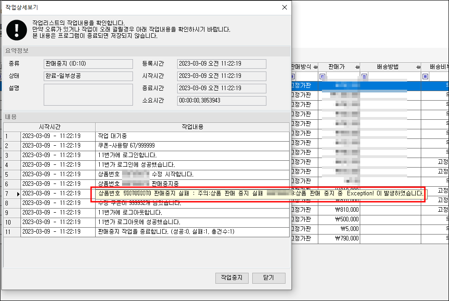449x301 pixels.
Task: Click the 시작시간 field in 요약정보
Action: 222,76
